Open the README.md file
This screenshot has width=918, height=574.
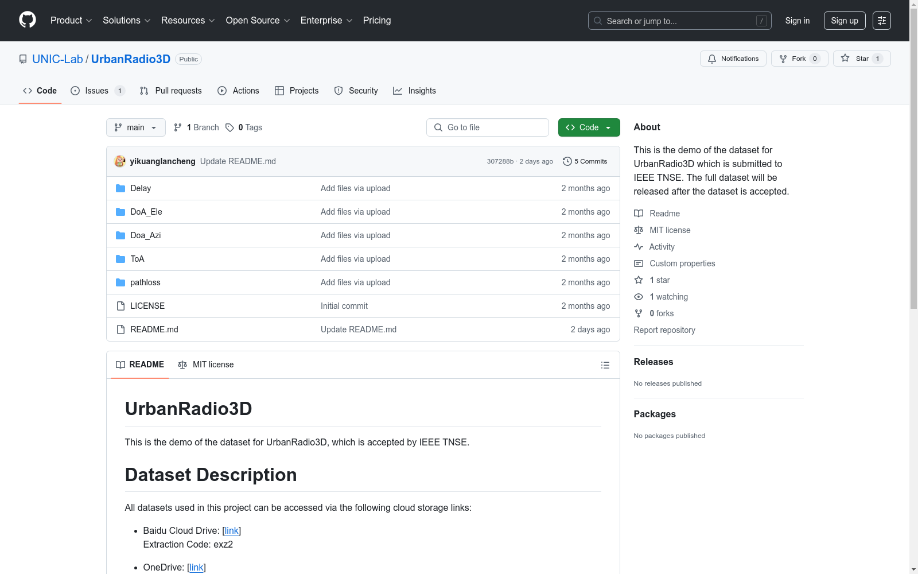(x=154, y=329)
